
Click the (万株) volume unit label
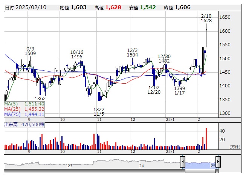coord(235,147)
